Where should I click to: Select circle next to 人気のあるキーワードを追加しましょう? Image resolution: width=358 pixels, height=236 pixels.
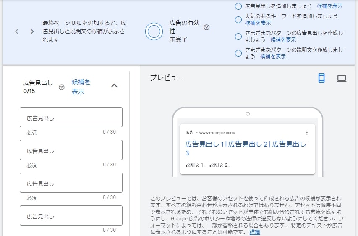coord(238,20)
